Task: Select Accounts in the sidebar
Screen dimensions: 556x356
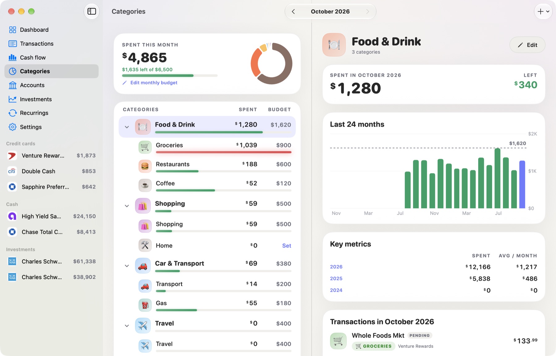Action: click(x=51, y=85)
